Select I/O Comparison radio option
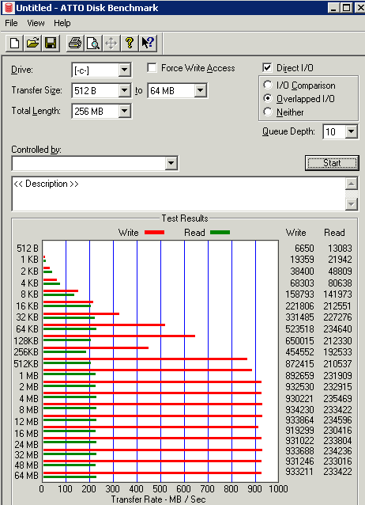The height and width of the screenshot is (505, 365). (x=268, y=85)
